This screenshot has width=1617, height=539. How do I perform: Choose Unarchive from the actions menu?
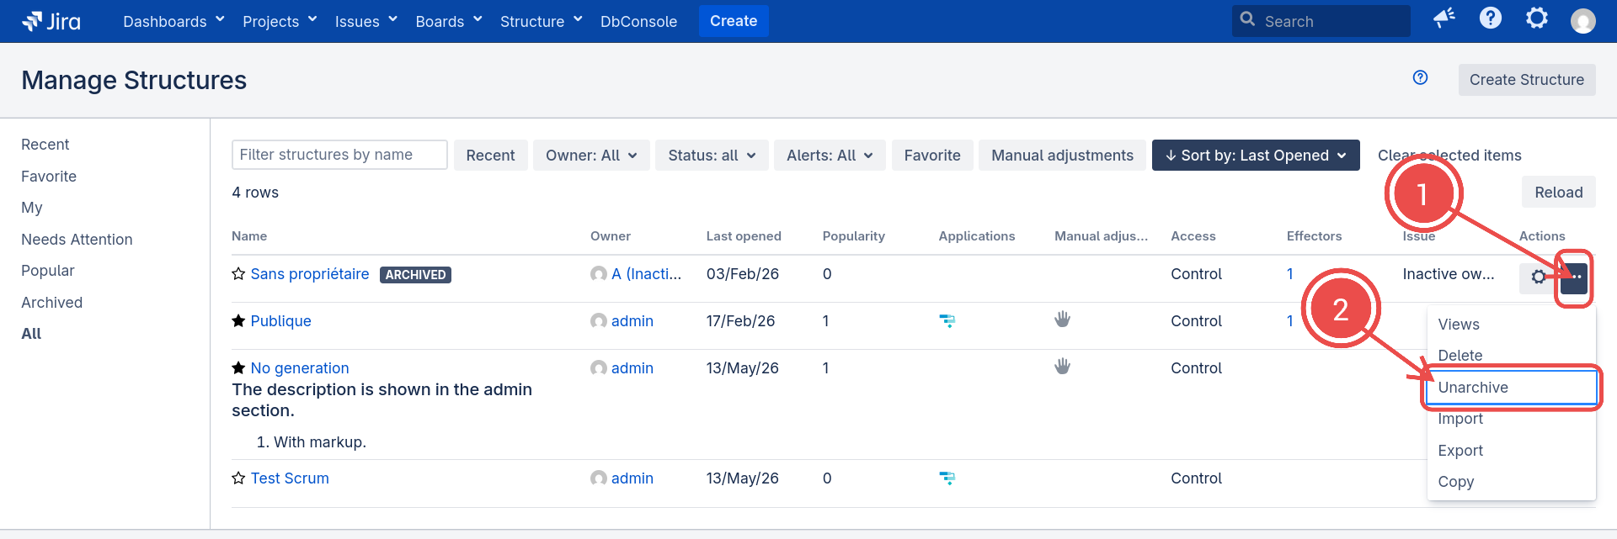pyautogui.click(x=1512, y=388)
